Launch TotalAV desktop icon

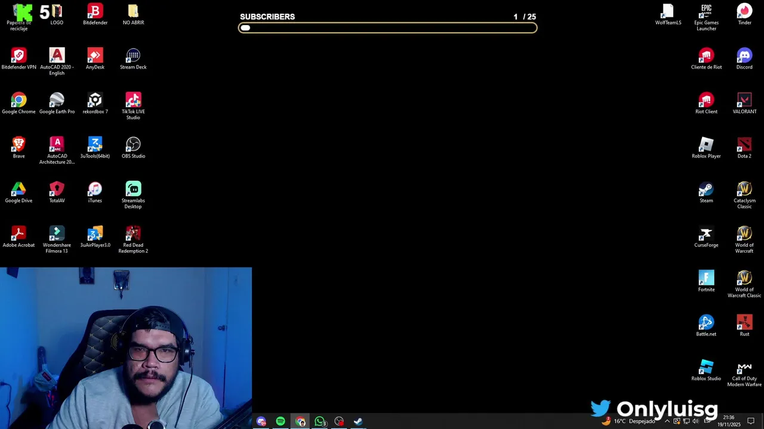tap(57, 192)
